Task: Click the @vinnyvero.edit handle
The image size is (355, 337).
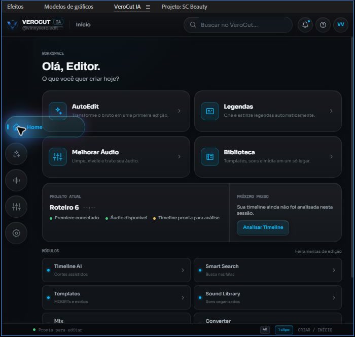Action: coord(40,28)
